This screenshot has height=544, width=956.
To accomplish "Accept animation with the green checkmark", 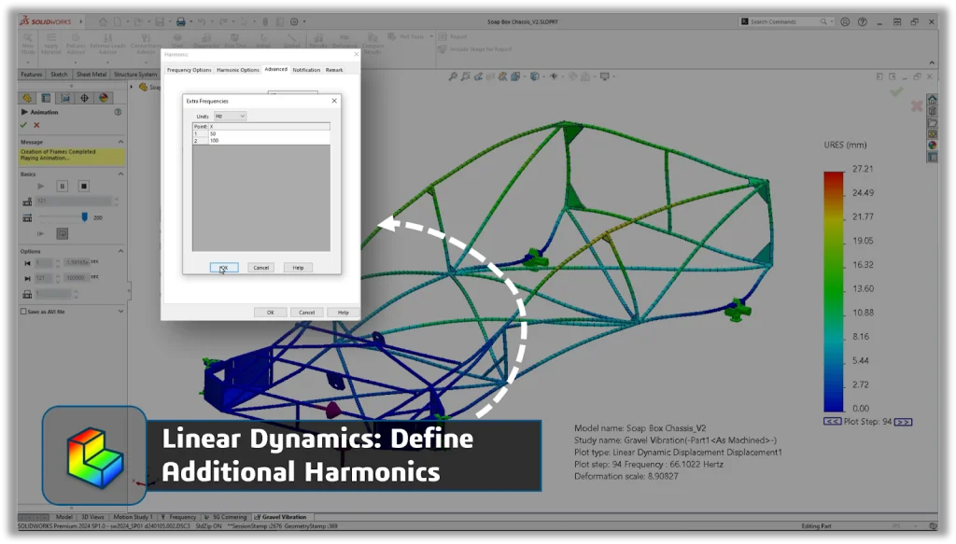I will (x=24, y=125).
